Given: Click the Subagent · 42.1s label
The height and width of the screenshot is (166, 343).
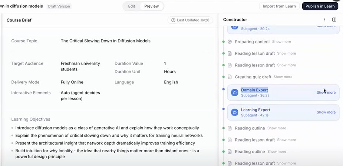Looking at the screenshot, I should click(x=255, y=115).
